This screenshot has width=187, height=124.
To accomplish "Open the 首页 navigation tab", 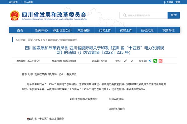I will 20,30.
